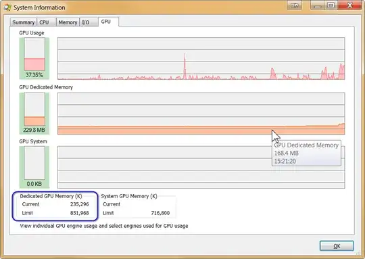Click the 'System Information' title text

click(x=39, y=7)
